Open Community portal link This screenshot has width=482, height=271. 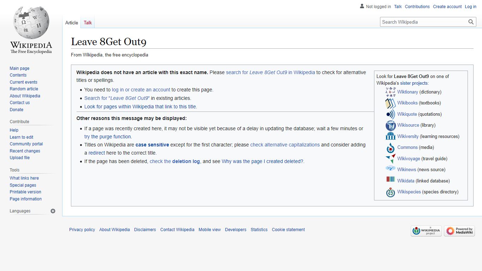(26, 144)
